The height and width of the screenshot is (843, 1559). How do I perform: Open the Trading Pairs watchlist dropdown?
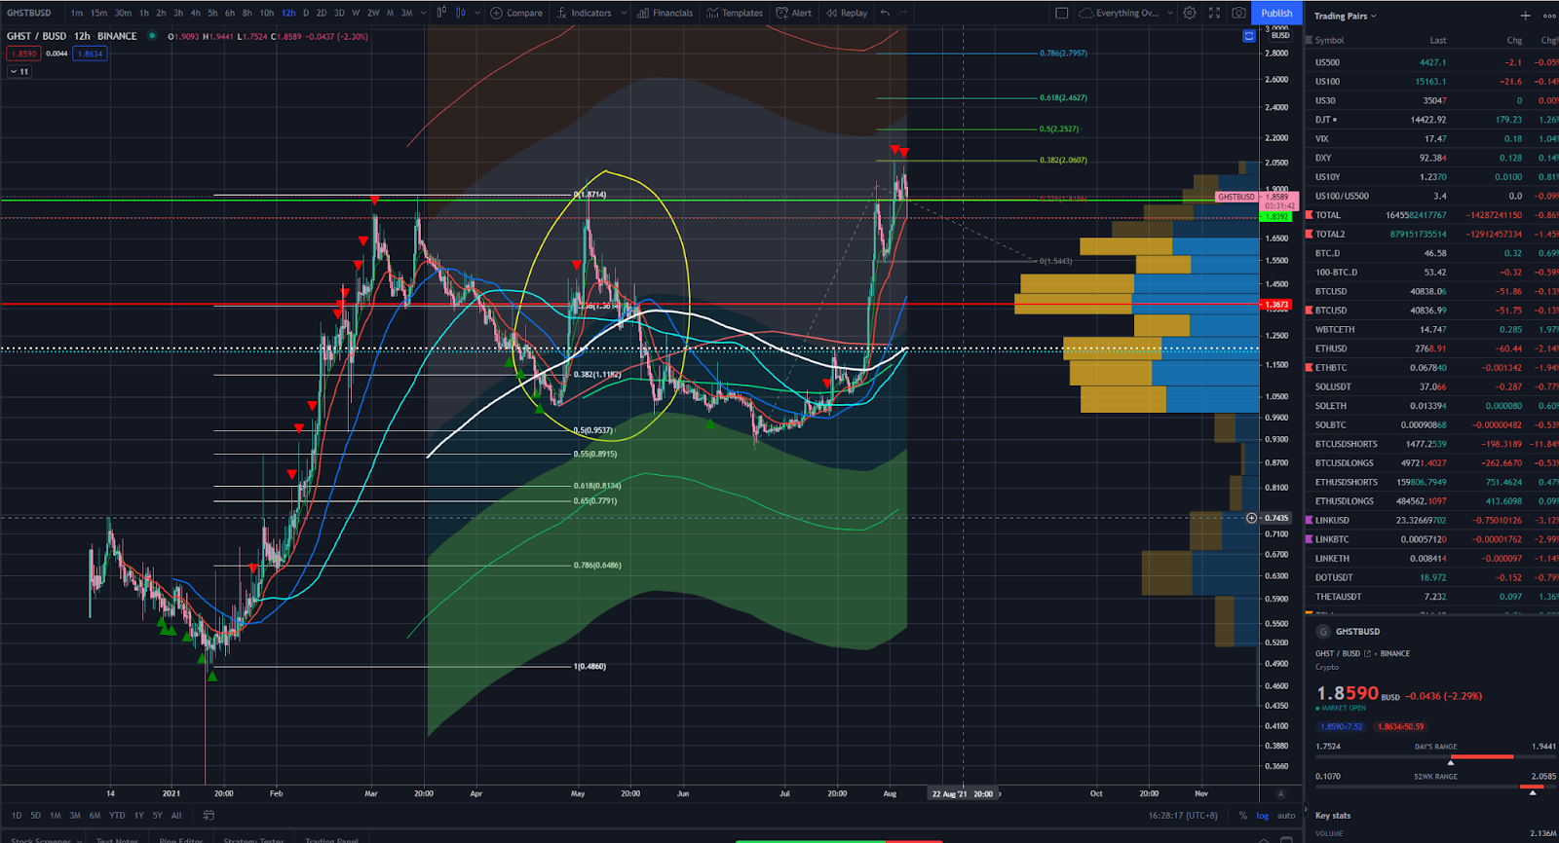[1345, 16]
